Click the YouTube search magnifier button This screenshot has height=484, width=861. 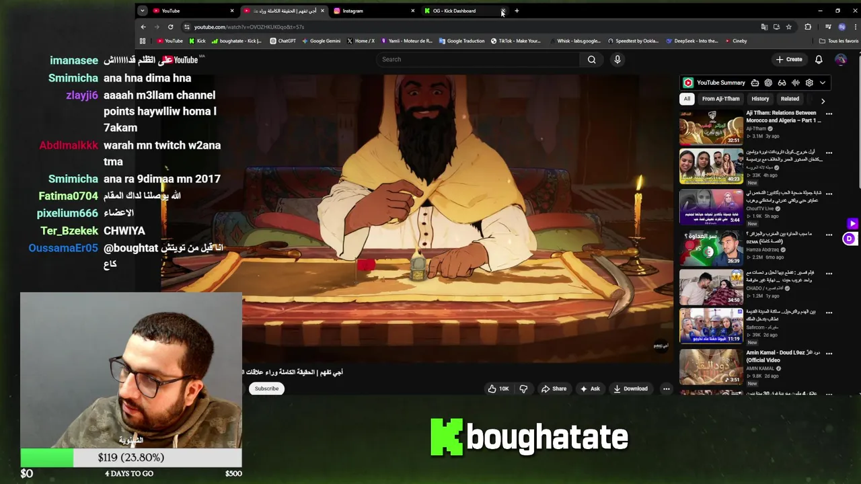(x=591, y=59)
